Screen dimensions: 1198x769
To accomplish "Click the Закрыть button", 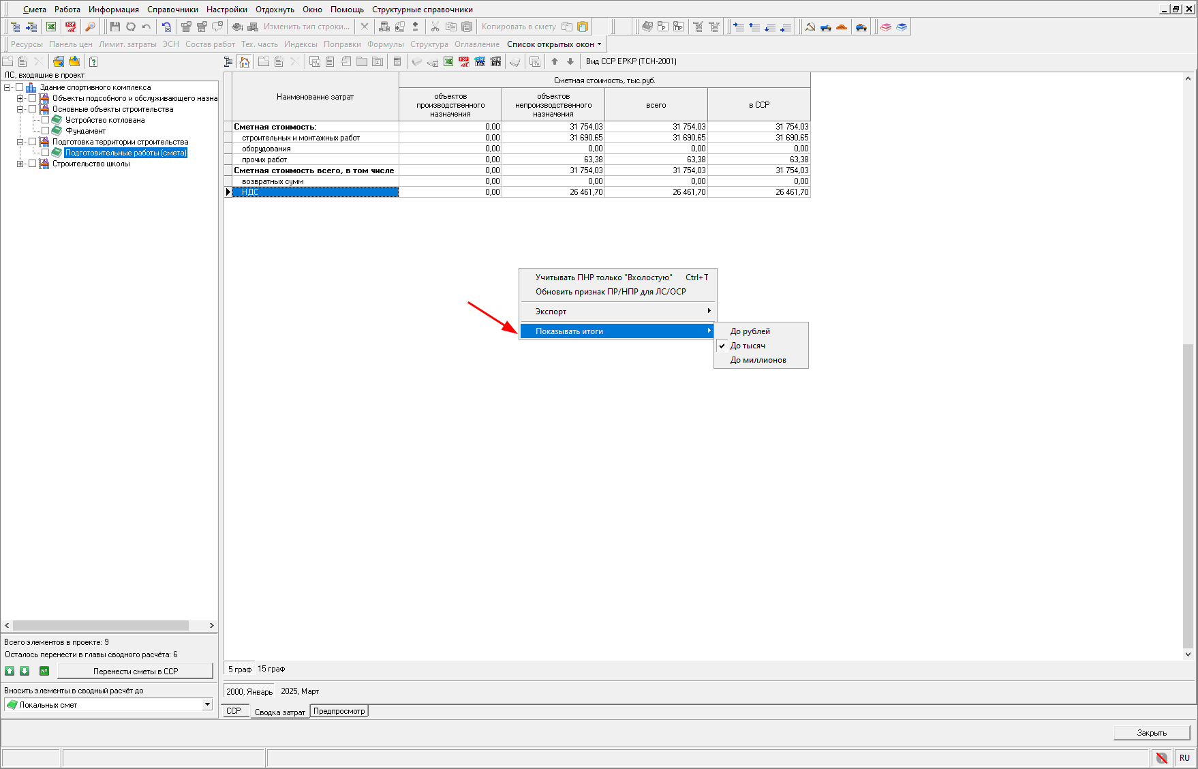I will [x=1151, y=733].
